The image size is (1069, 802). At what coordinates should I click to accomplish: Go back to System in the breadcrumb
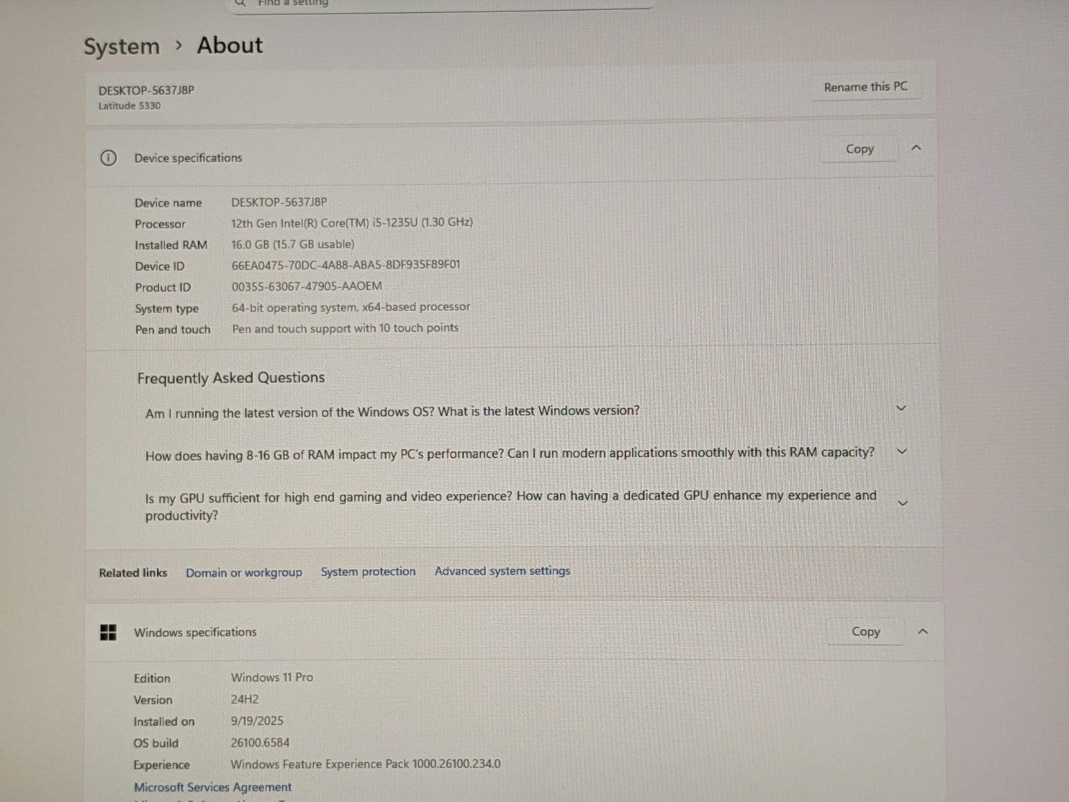coord(122,47)
